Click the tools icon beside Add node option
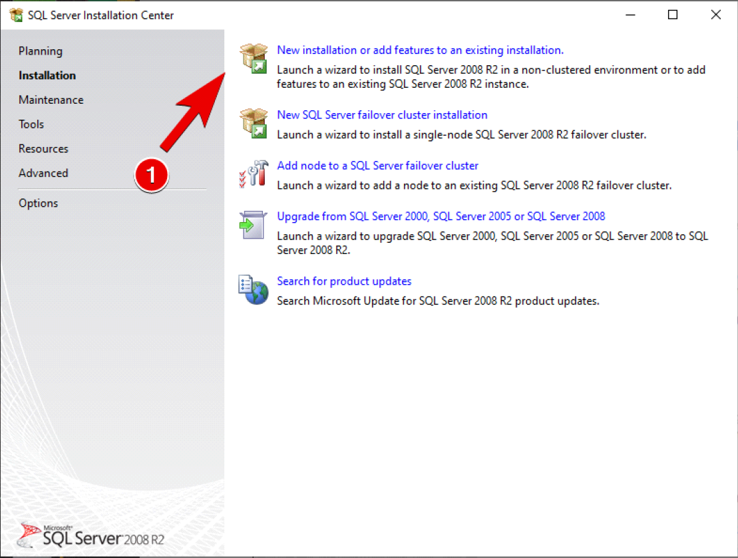The width and height of the screenshot is (738, 558). pos(253,173)
